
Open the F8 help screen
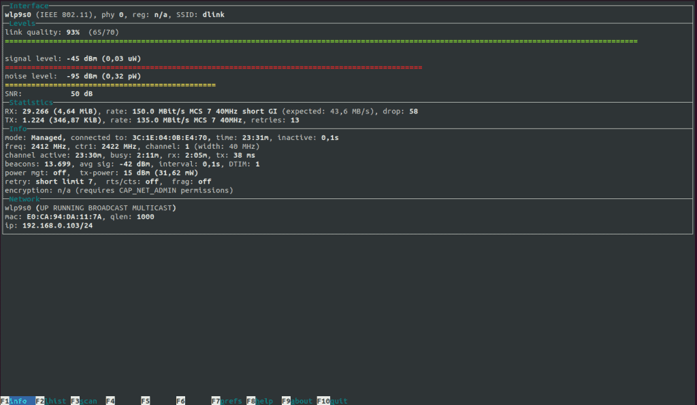click(x=261, y=401)
